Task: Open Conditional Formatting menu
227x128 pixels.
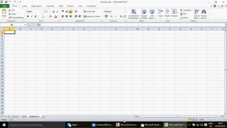Action: tap(133, 14)
